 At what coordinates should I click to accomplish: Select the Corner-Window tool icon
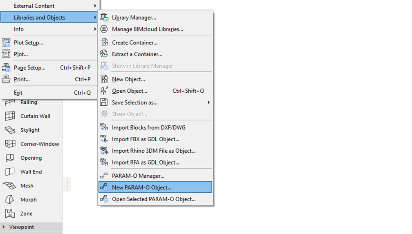click(x=10, y=144)
